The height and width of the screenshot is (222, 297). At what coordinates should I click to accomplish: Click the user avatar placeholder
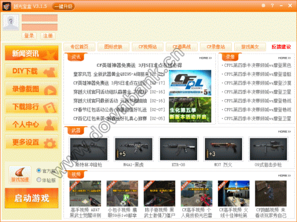11,22
